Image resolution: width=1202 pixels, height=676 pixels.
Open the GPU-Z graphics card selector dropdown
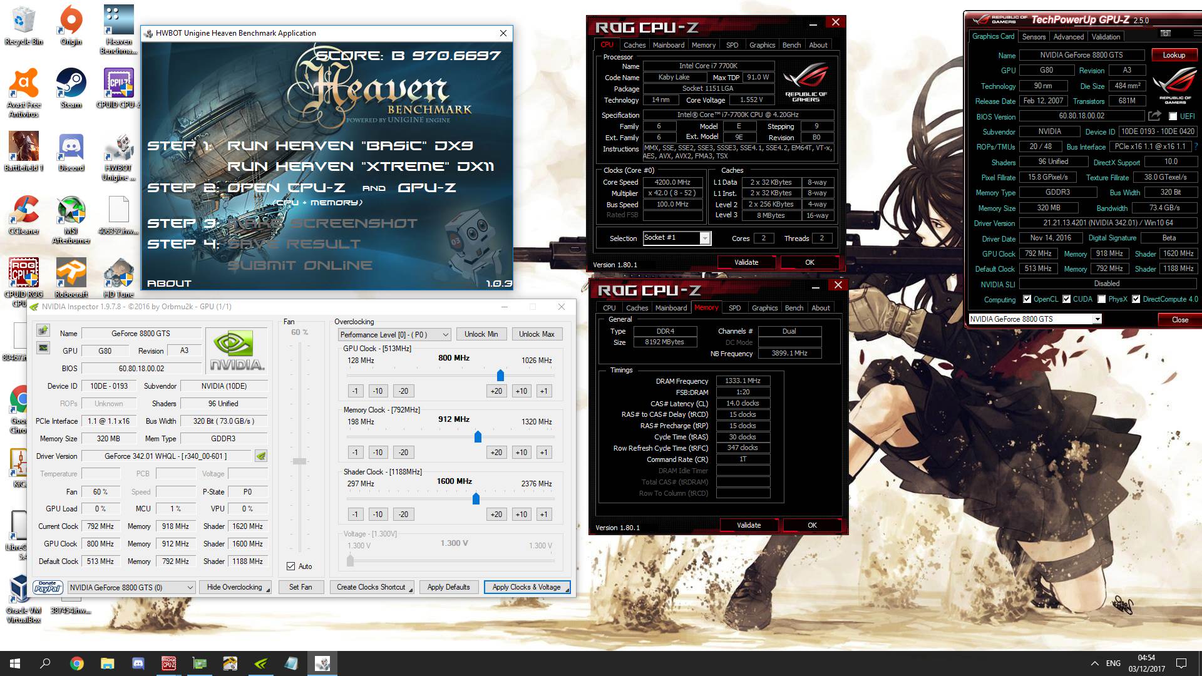(x=1035, y=319)
